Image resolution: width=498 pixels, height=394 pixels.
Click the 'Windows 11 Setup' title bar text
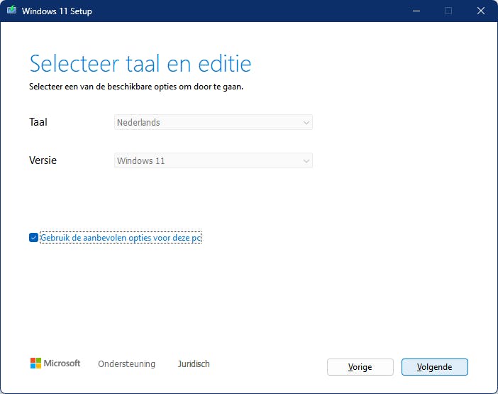click(x=57, y=11)
